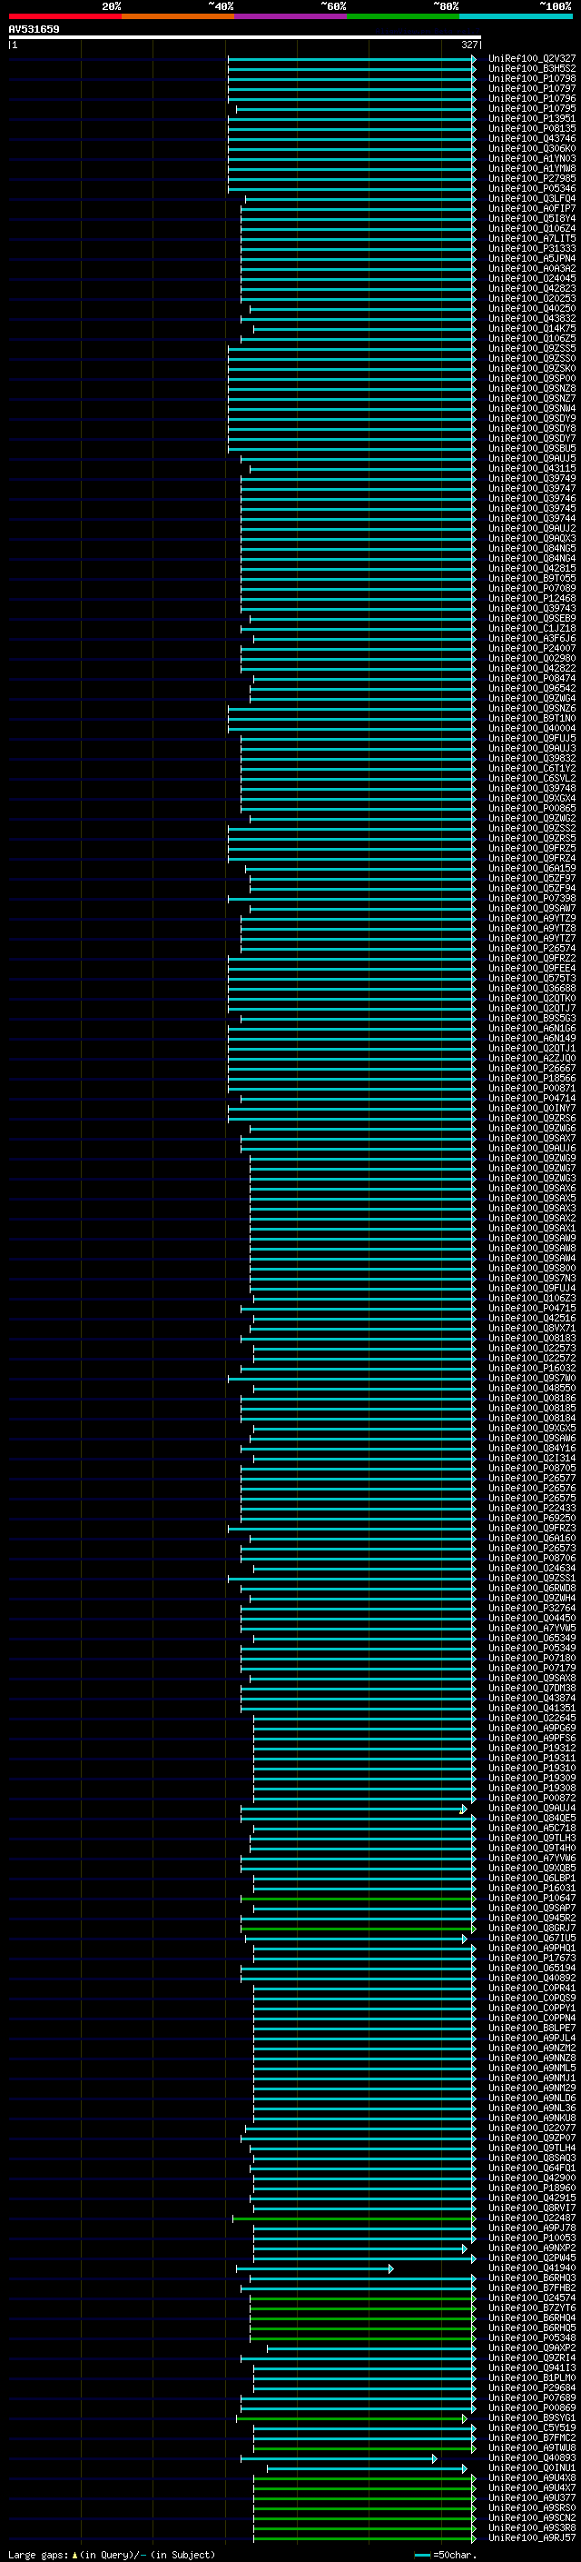Click the alignment bar for UniRef100_Q40893

pyautogui.click(x=339, y=2457)
